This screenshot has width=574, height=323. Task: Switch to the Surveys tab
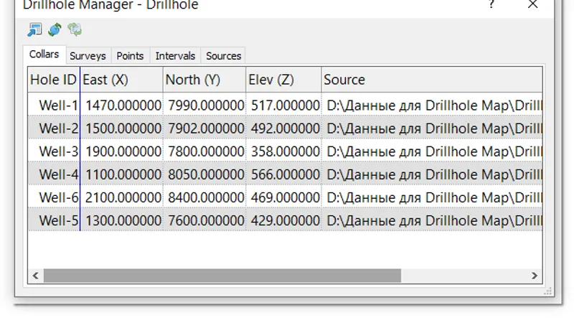(88, 56)
